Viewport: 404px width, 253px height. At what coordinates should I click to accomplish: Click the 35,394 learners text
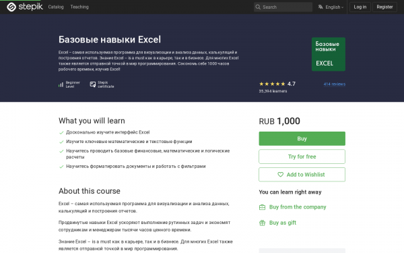(x=273, y=91)
